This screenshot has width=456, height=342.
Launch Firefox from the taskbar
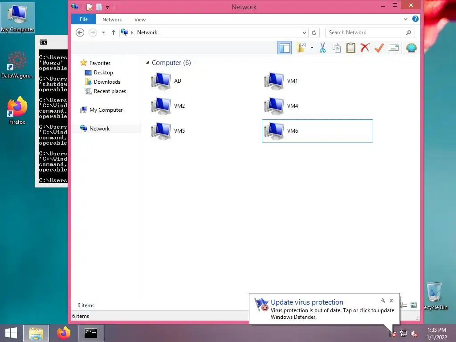click(x=64, y=333)
